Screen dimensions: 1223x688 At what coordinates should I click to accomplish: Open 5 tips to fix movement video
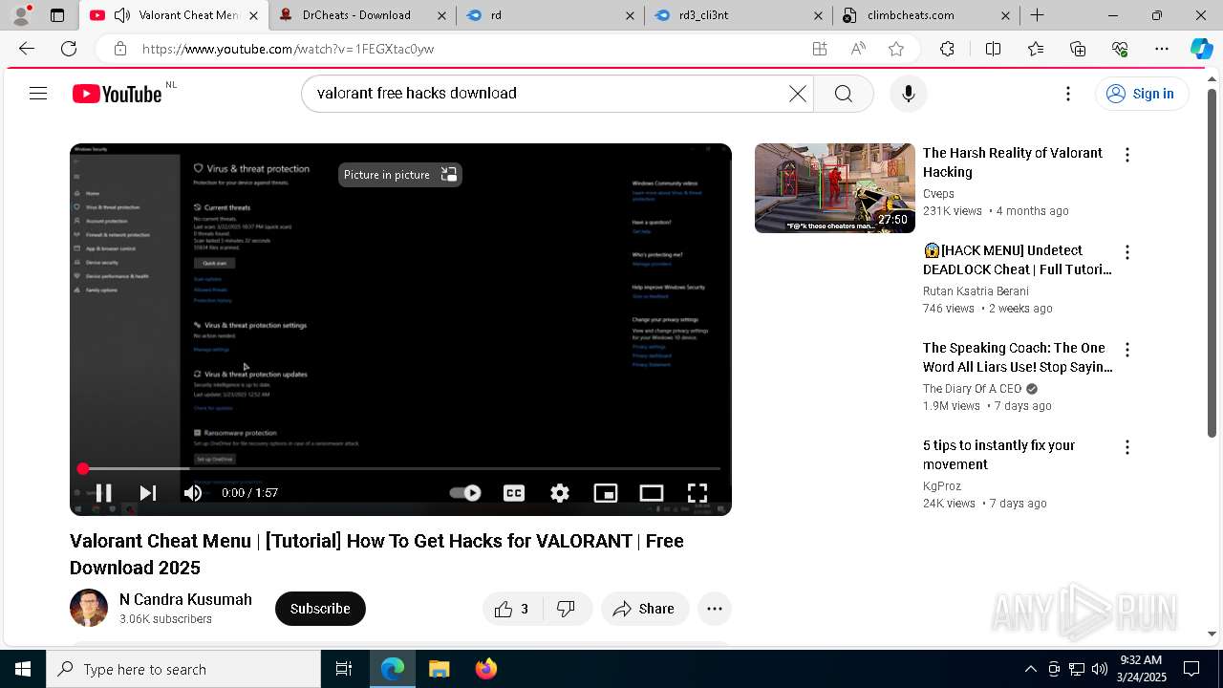tap(998, 455)
